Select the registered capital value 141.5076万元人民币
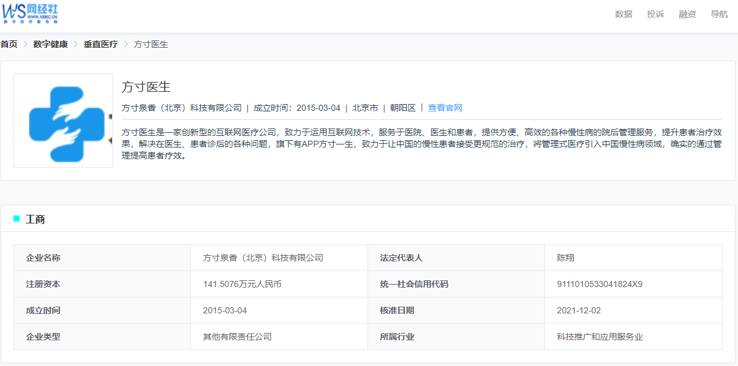The height and width of the screenshot is (366, 738). pyautogui.click(x=242, y=284)
